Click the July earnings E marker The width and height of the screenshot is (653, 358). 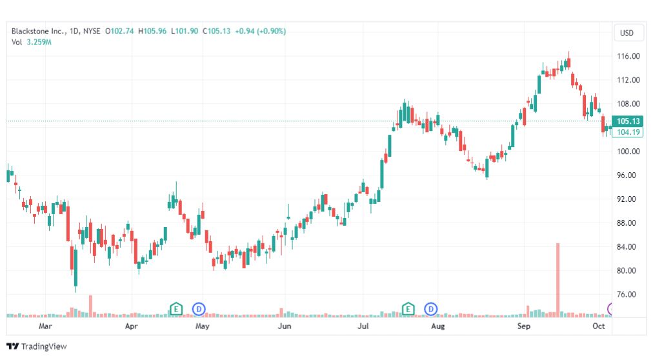click(x=408, y=309)
